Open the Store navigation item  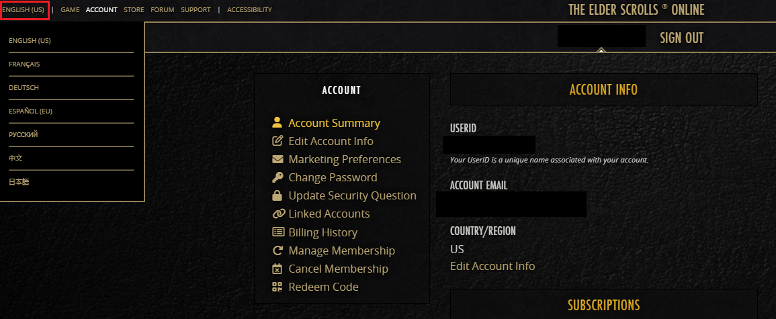click(x=134, y=10)
